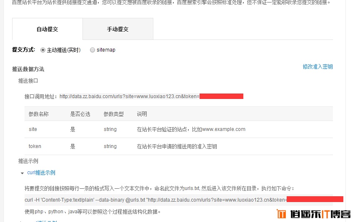The width and height of the screenshot is (360, 222).
Task: Open the 修改准入密钥 link
Action: [317, 67]
